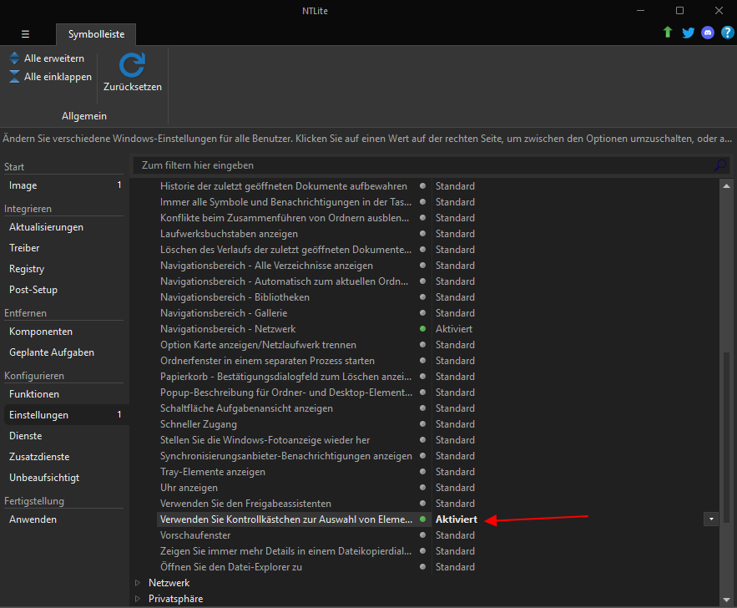
Task: Select 'Zeigen Sie immer mehr Details' row
Action: [x=285, y=551]
